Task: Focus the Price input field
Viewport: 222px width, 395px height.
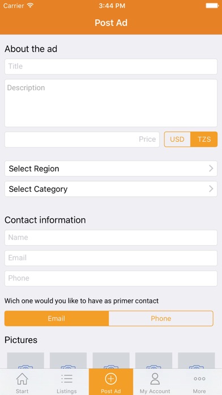Action: pos(82,139)
